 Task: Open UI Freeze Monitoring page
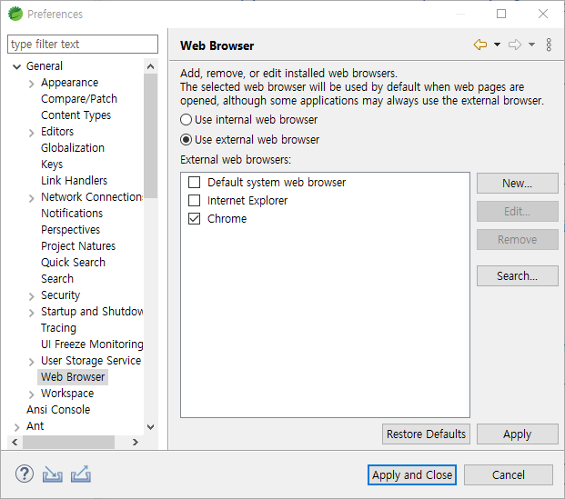click(x=92, y=344)
